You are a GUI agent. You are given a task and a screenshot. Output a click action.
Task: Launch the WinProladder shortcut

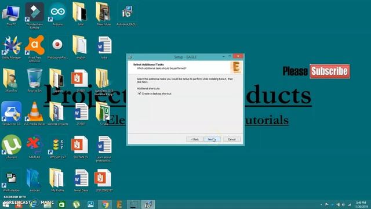[11, 182]
